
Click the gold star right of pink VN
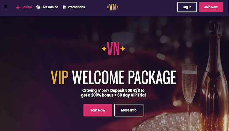pos(123,49)
